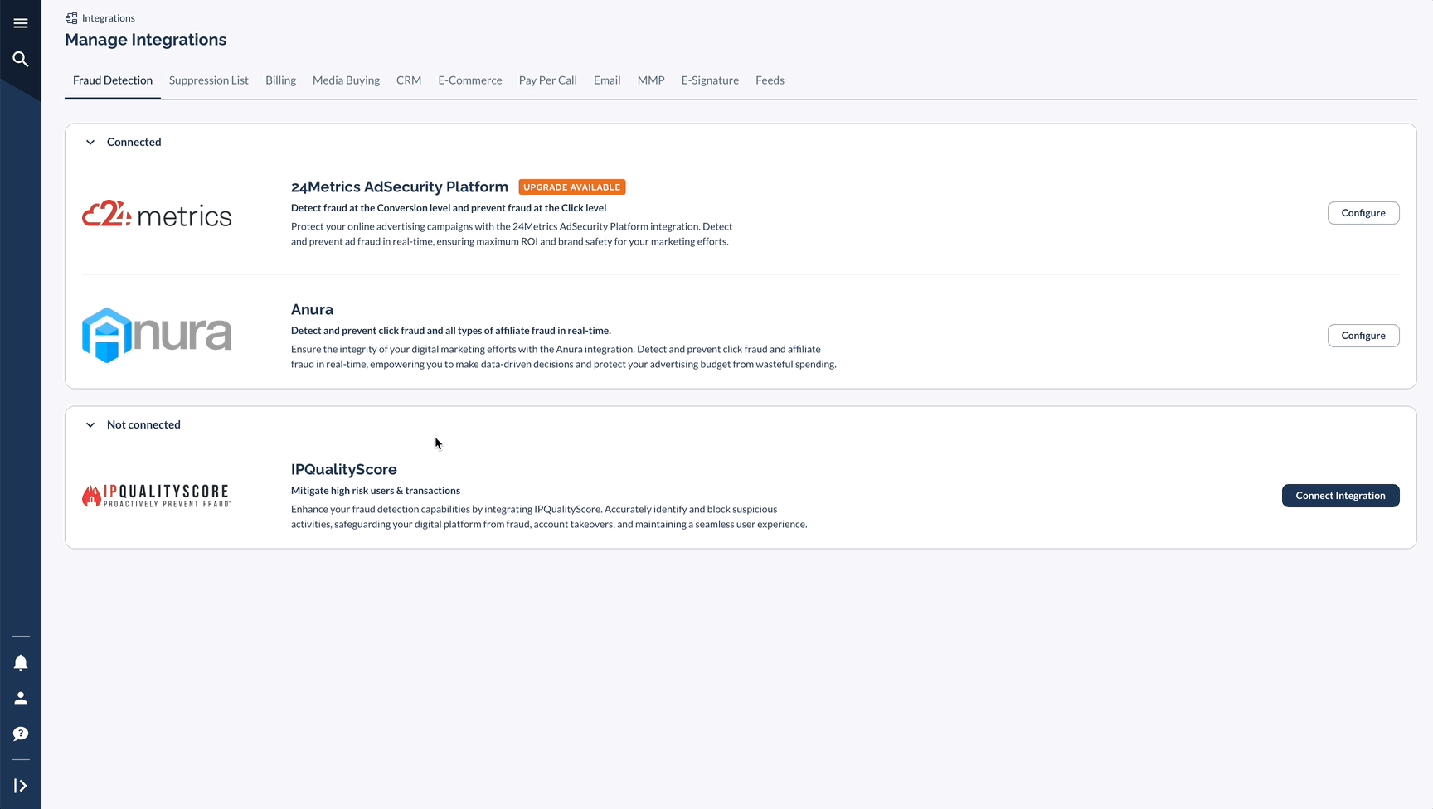Open the MMP tab
1433x809 pixels.
pos(651,80)
